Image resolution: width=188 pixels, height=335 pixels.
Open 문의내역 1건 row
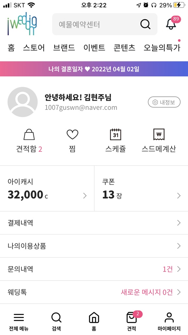[x=94, y=269]
